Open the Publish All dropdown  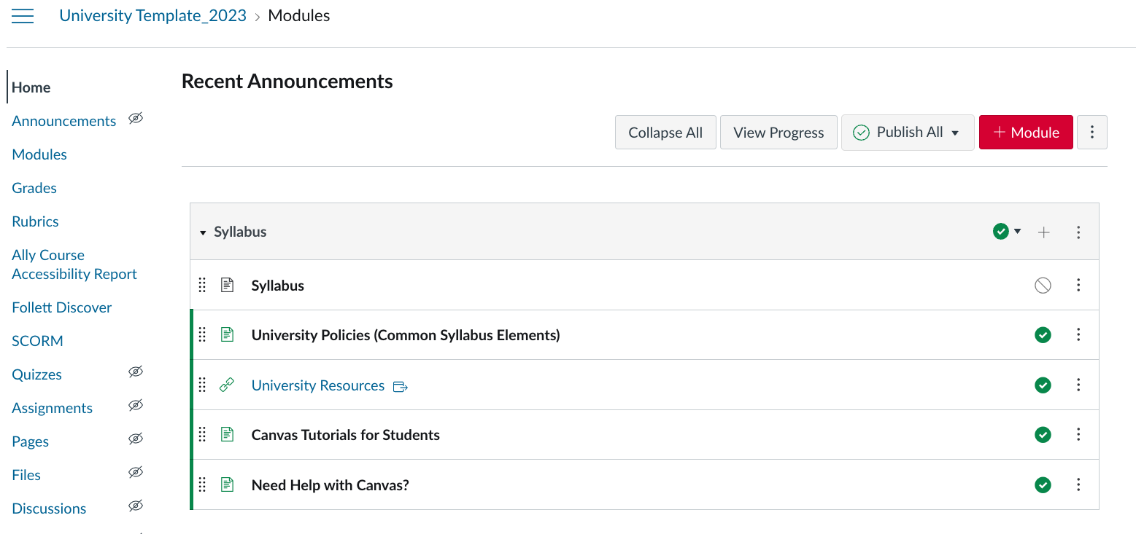(x=955, y=133)
